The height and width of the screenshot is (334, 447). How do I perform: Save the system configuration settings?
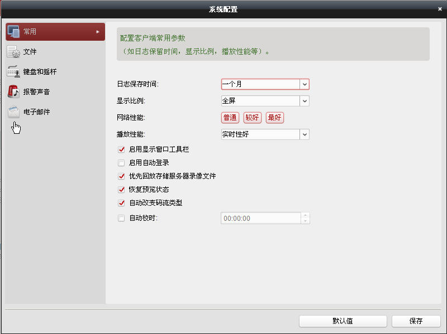[x=415, y=321]
